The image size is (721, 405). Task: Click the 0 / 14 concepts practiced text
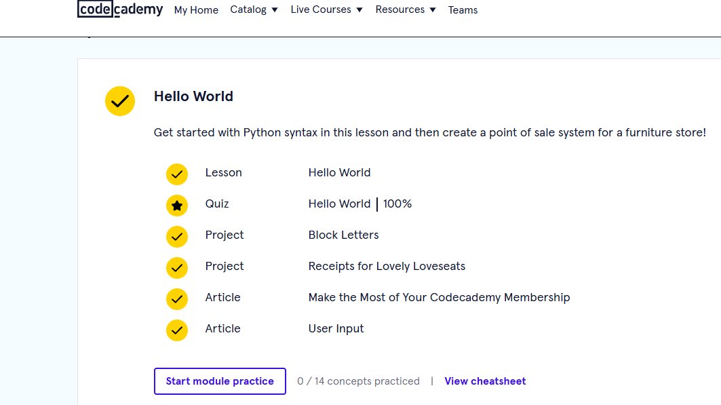358,381
